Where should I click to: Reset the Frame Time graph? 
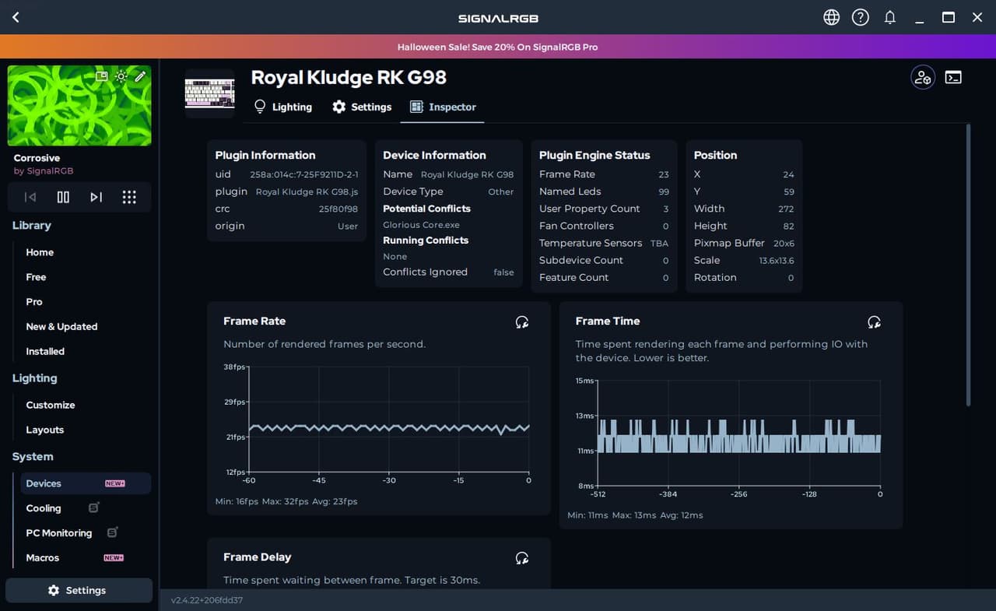point(874,321)
